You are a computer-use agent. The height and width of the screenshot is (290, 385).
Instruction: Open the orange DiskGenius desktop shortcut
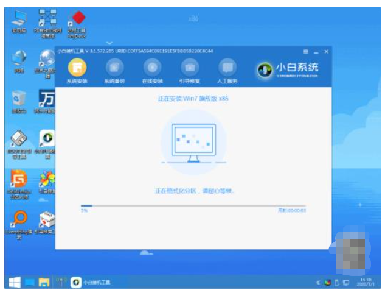(19, 184)
